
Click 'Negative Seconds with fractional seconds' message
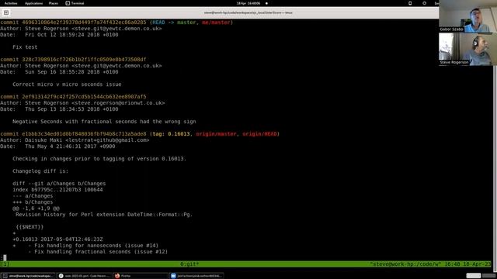(x=104, y=122)
